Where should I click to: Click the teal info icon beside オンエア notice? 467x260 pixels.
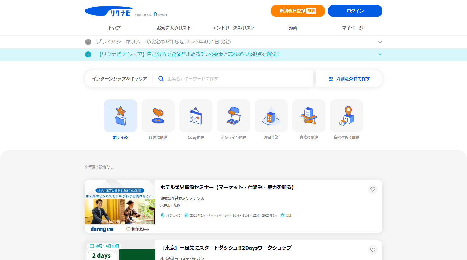(88, 54)
